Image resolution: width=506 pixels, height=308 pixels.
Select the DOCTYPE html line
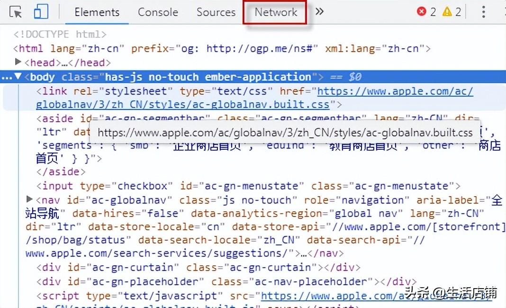60,34
